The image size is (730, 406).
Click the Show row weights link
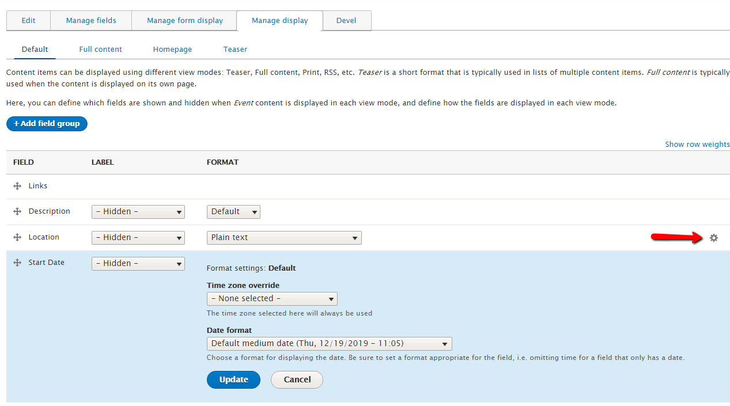[697, 144]
